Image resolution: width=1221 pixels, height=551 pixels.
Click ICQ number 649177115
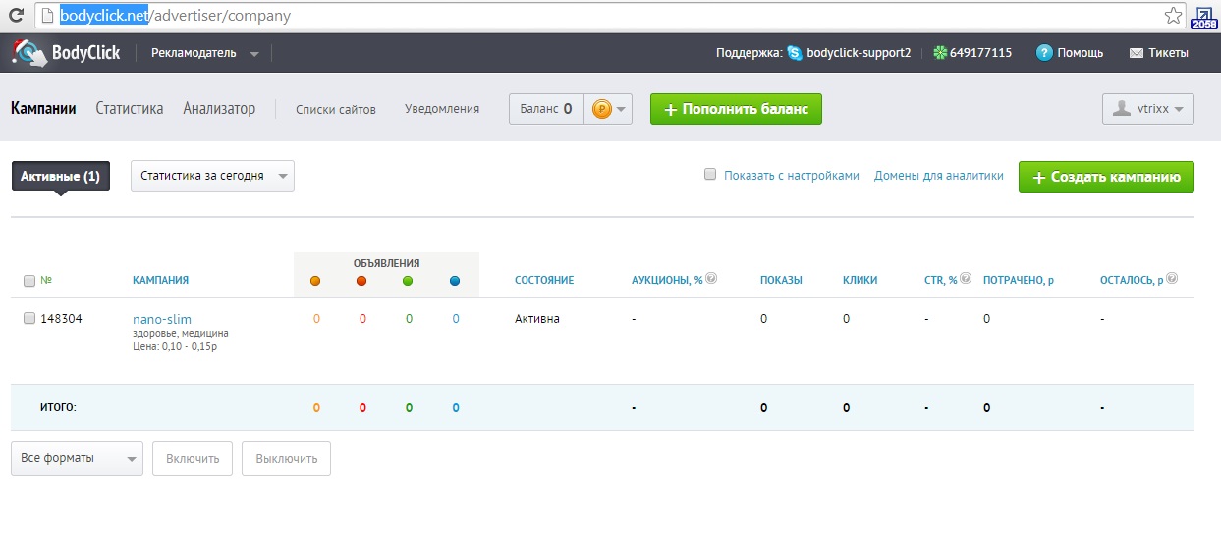pyautogui.click(x=980, y=53)
